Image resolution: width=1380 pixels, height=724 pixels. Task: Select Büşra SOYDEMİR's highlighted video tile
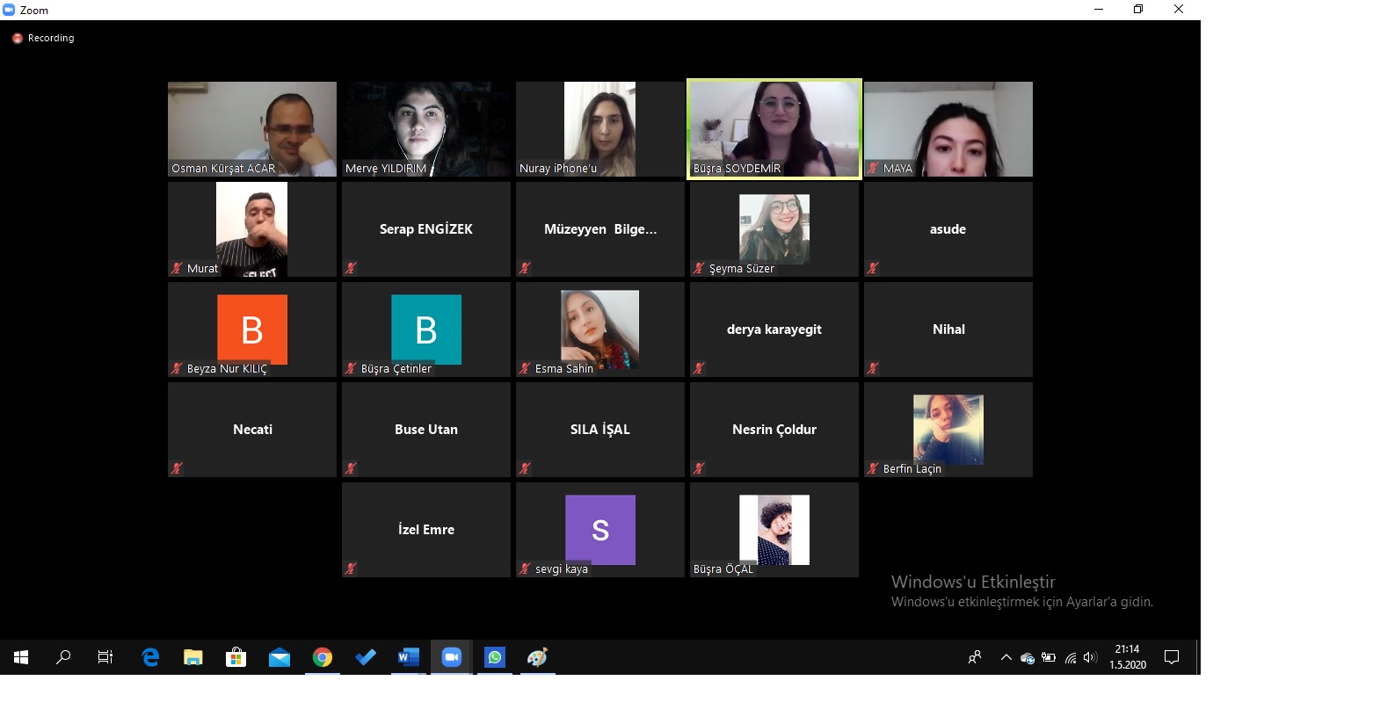774,129
